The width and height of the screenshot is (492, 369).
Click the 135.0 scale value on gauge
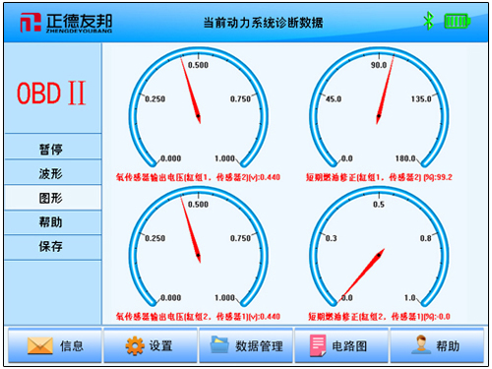point(421,98)
